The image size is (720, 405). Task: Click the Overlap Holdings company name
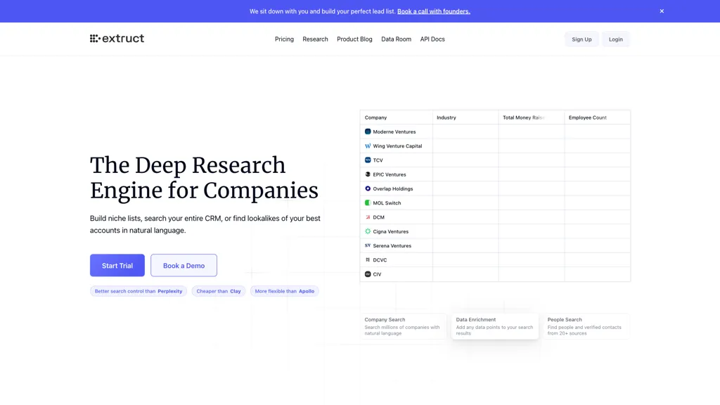pos(392,188)
